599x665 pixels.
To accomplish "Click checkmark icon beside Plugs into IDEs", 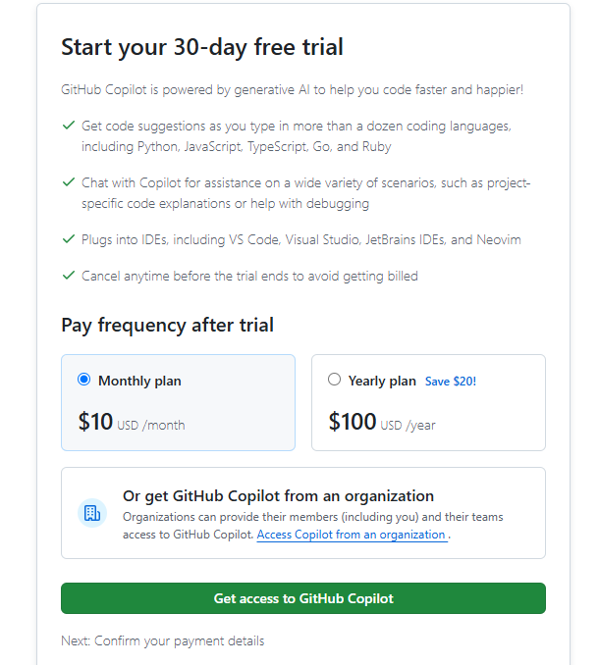I will click(69, 239).
